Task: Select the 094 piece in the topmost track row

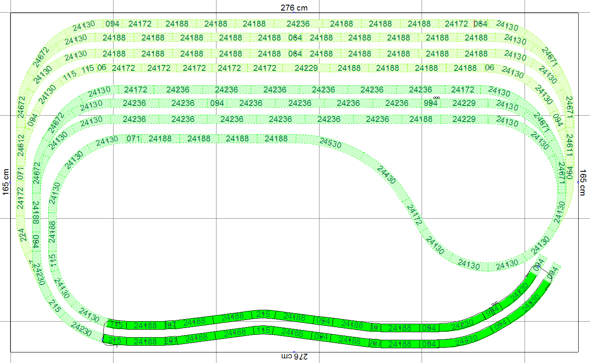Action: [x=112, y=24]
